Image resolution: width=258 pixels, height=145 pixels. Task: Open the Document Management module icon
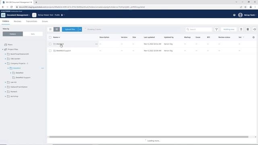point(3,15)
